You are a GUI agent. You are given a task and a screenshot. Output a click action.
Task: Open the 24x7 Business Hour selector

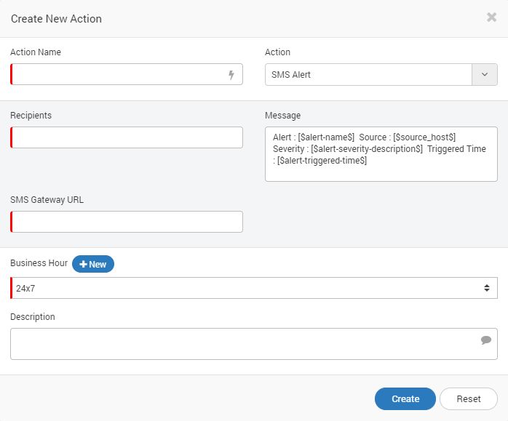(254, 288)
